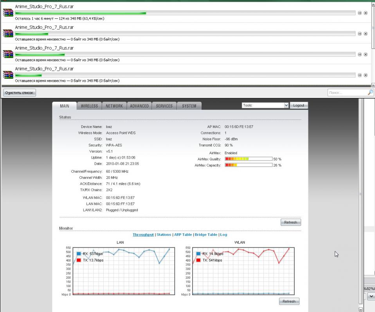This screenshot has width=375, height=312.
Task: Click the magnifier icon in the search box
Action: tap(370, 93)
